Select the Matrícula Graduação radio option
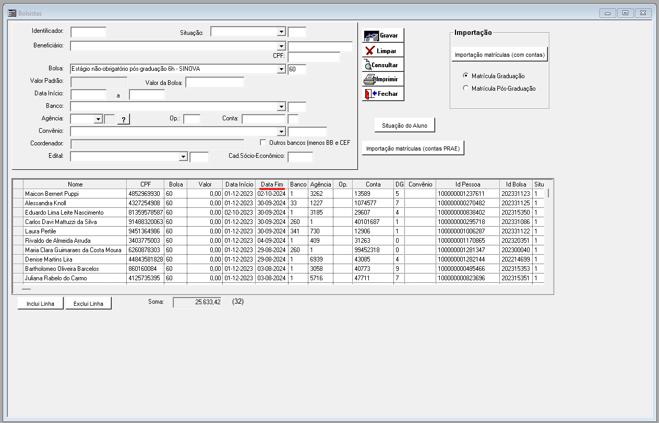The width and height of the screenshot is (659, 423). click(466, 76)
